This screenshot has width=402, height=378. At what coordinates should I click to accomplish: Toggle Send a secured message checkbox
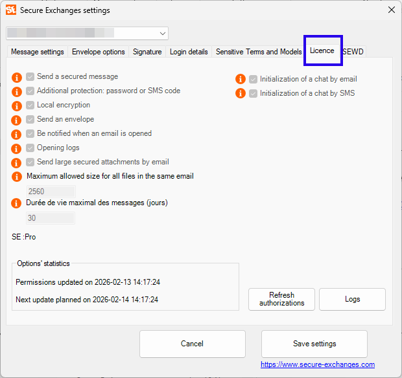[30, 76]
